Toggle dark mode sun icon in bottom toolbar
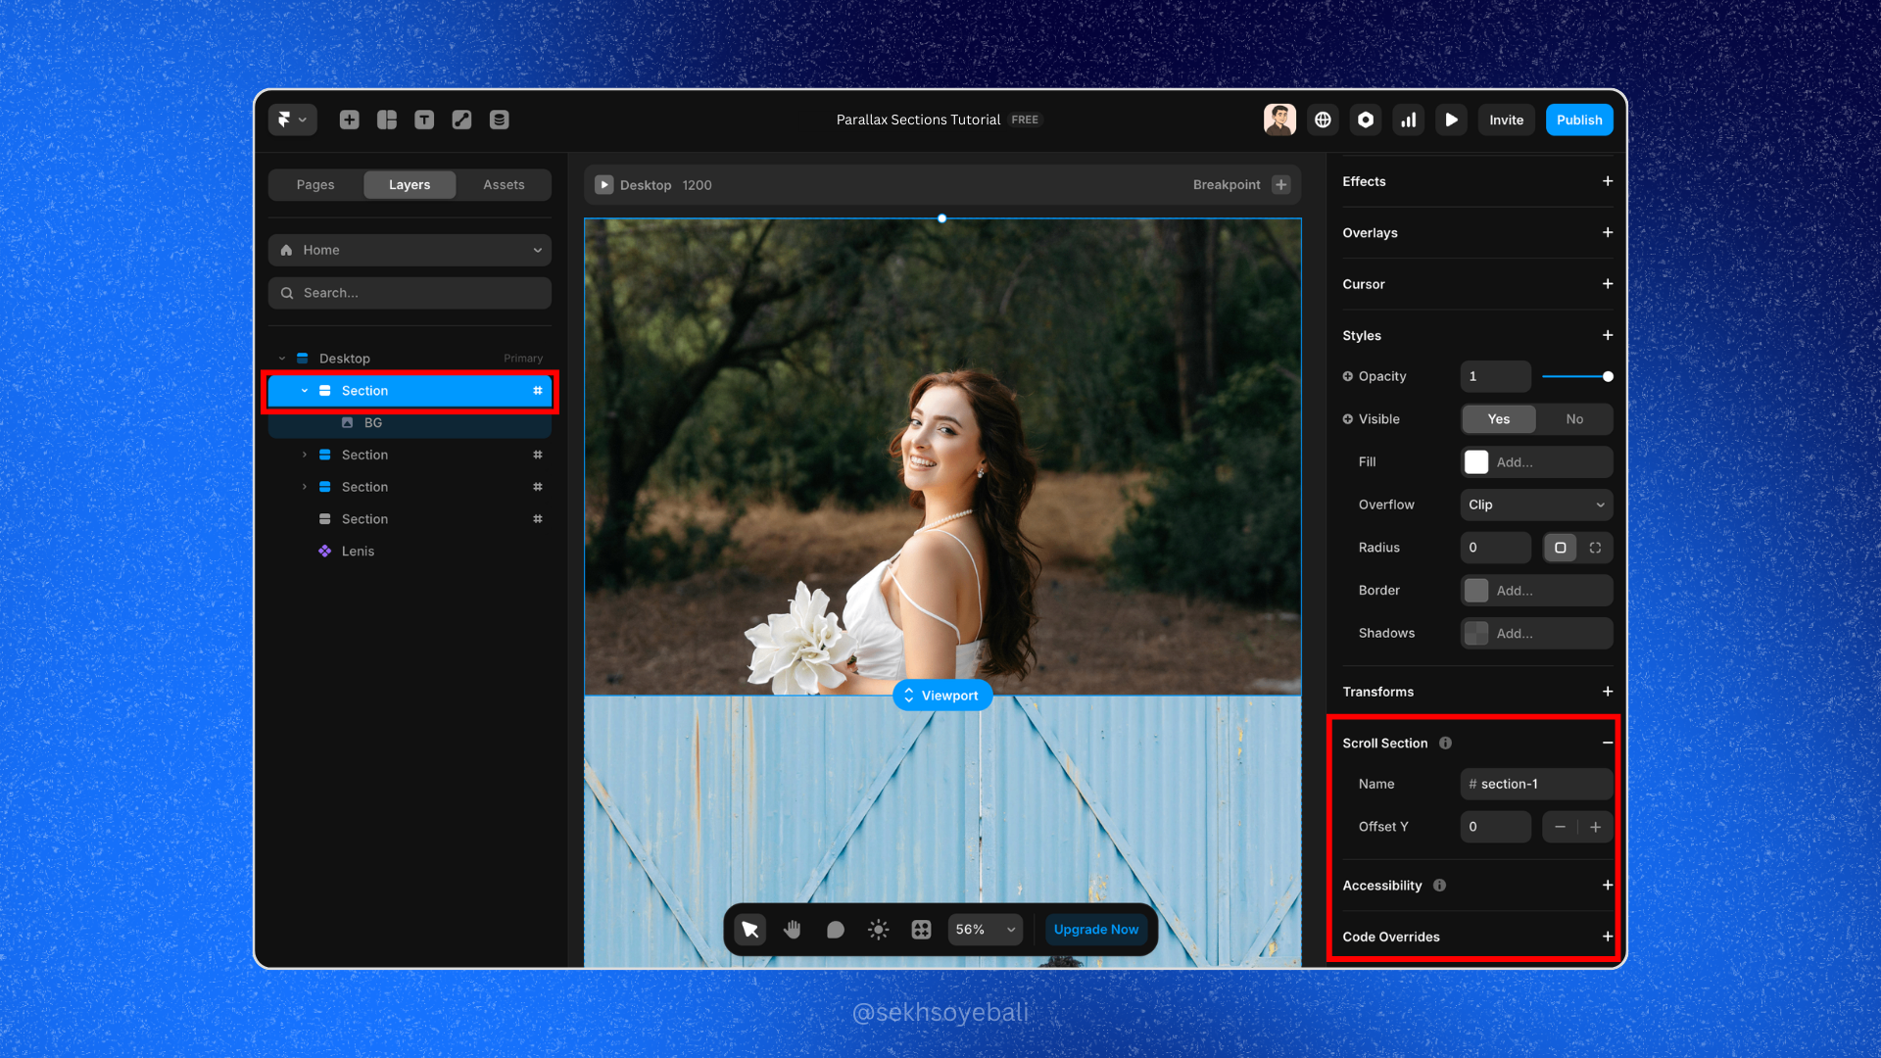The width and height of the screenshot is (1881, 1058). tap(878, 930)
